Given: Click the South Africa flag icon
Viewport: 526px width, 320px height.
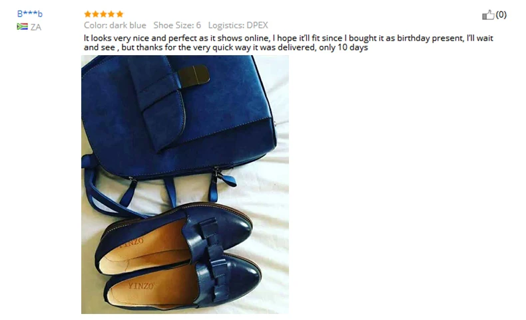Looking at the screenshot, I should [22, 27].
